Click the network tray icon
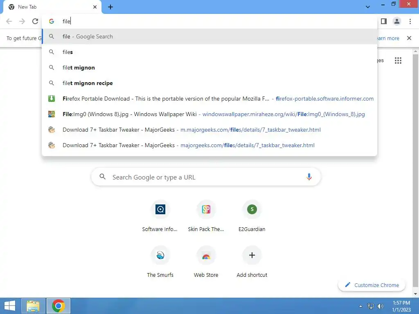The width and height of the screenshot is (419, 314). [371, 306]
